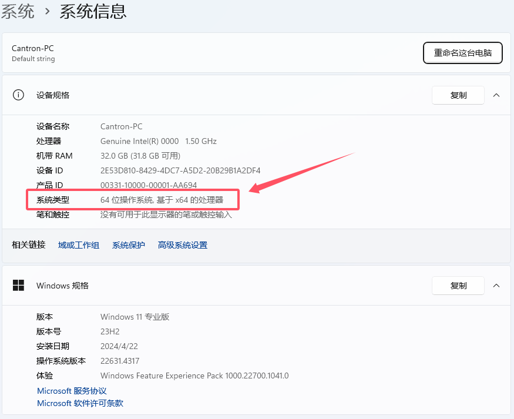The height and width of the screenshot is (419, 514).
Task: Click the 操作系统版本 value 22631.4317
Action: (119, 361)
